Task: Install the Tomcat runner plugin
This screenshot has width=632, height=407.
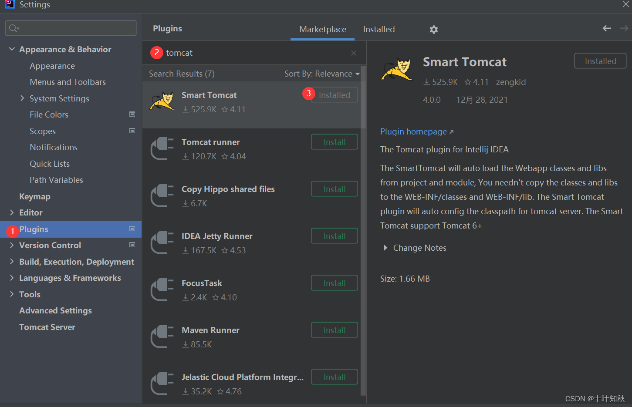Action: click(x=335, y=142)
